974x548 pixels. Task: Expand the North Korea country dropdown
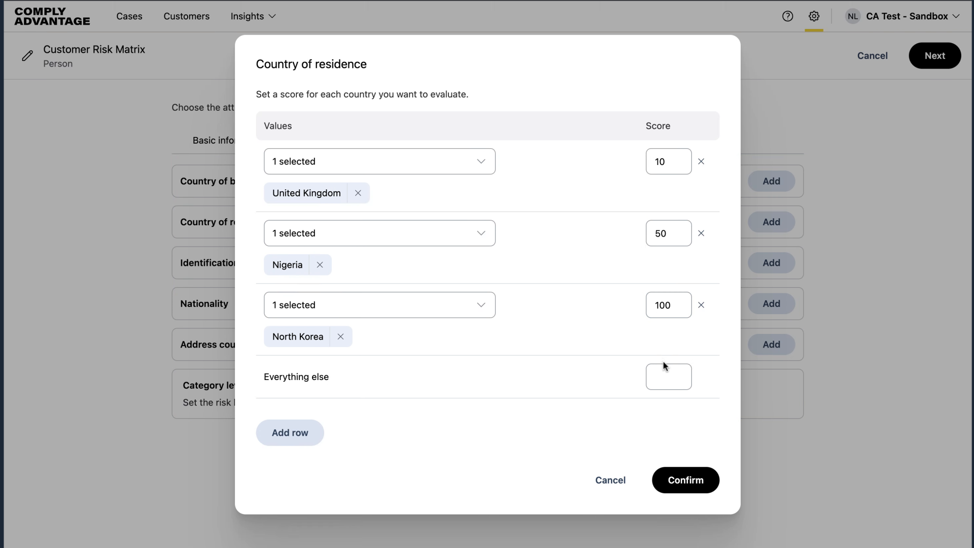[x=379, y=305]
